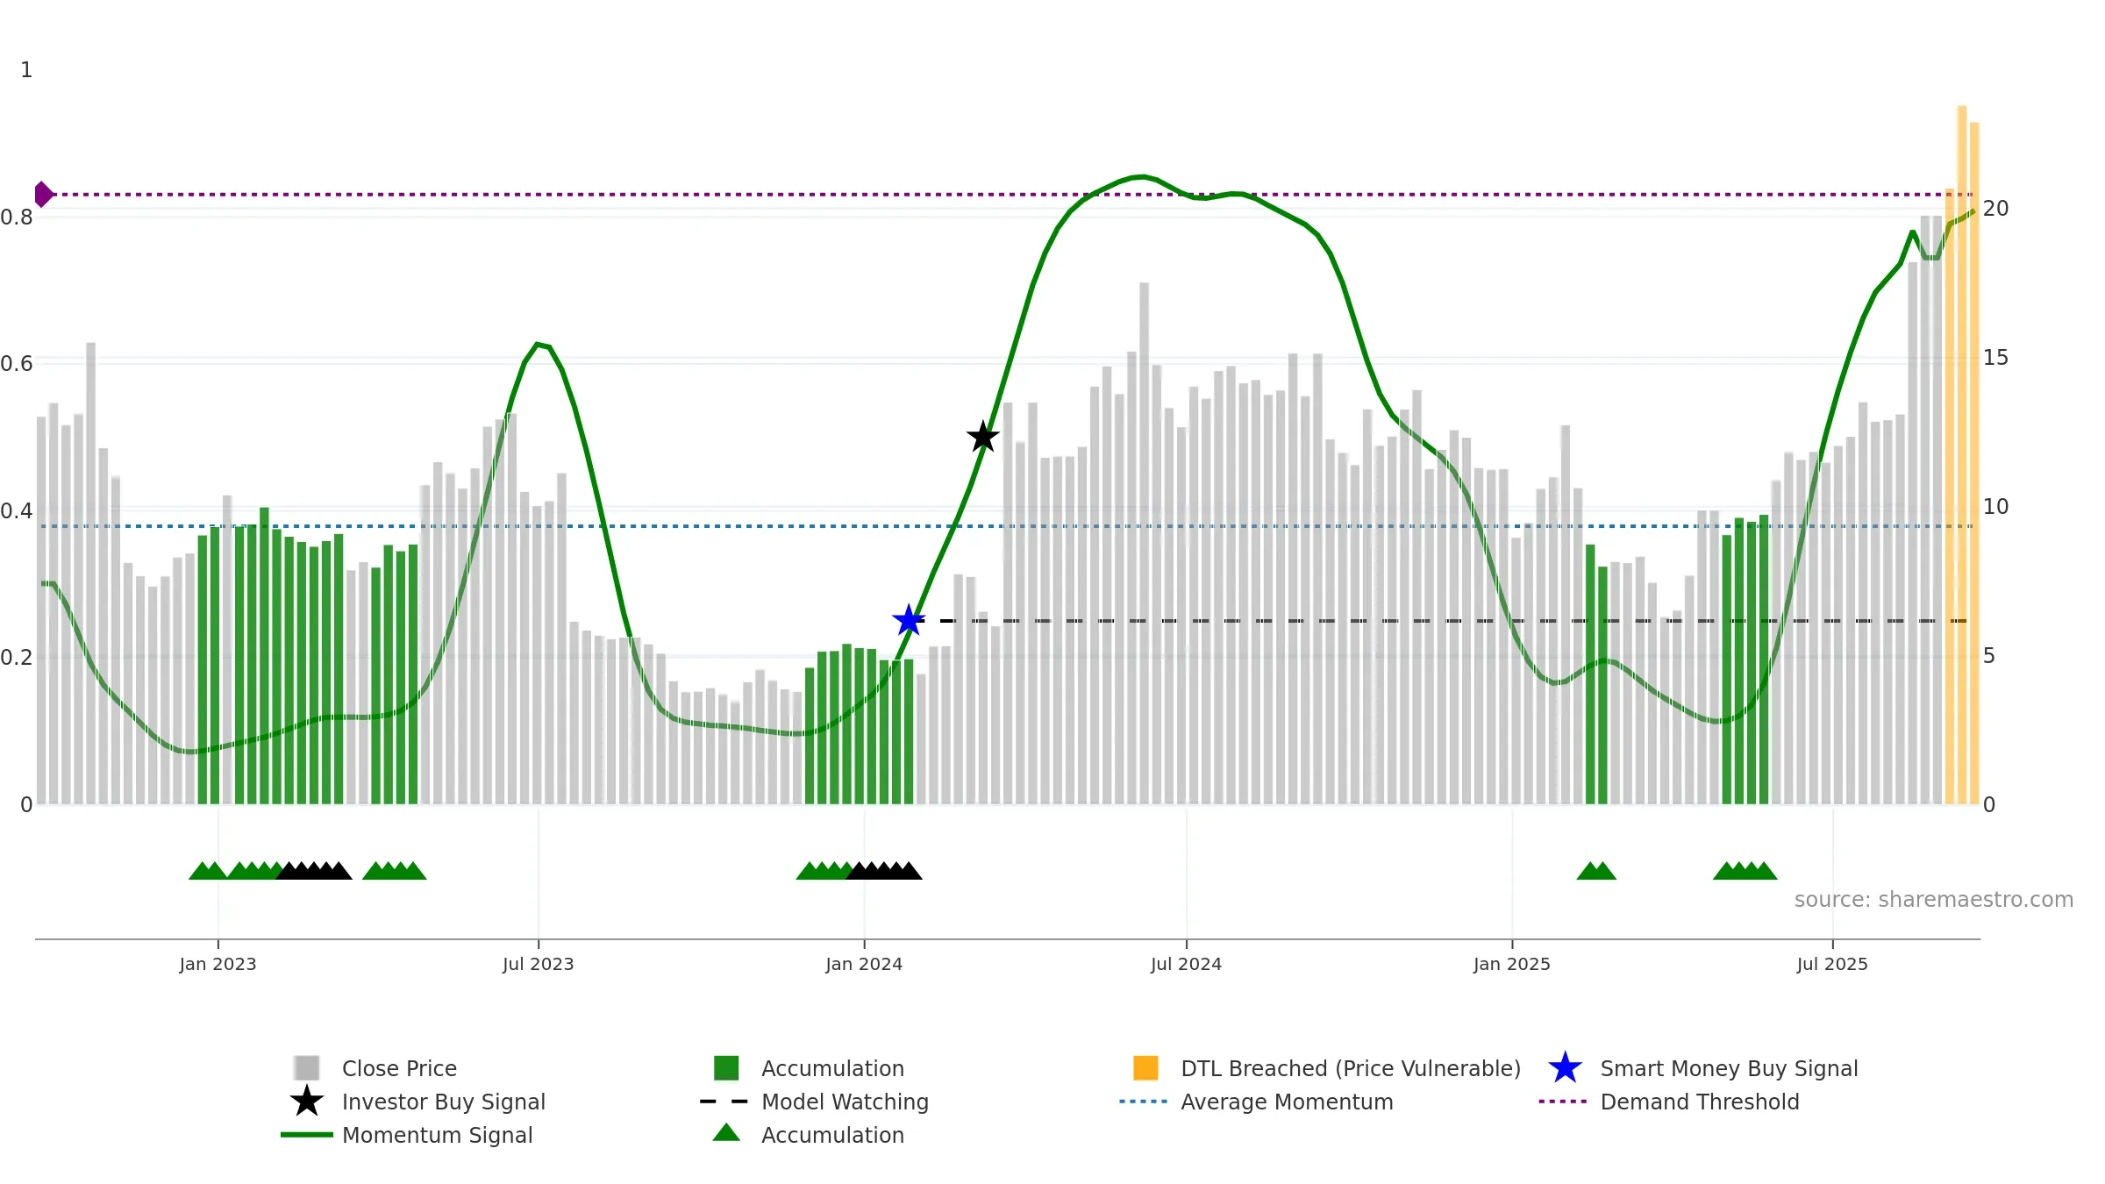
Task: Click the black triangle cluster near Jan 2024
Action: [884, 871]
